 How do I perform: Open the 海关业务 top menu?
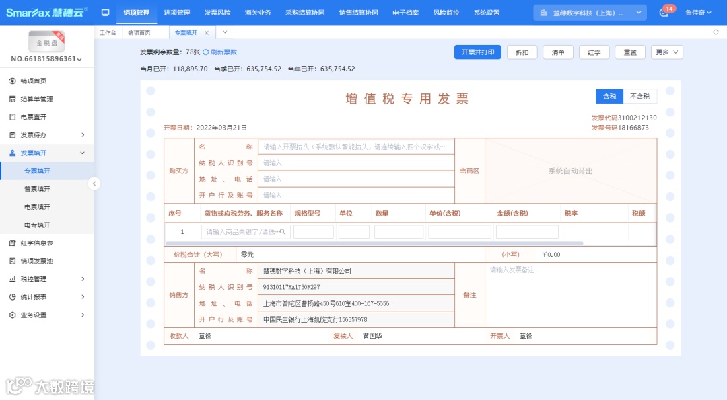point(258,13)
